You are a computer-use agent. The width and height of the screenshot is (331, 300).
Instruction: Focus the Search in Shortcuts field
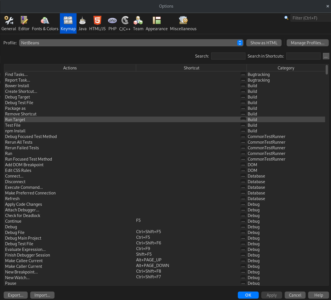303,56
